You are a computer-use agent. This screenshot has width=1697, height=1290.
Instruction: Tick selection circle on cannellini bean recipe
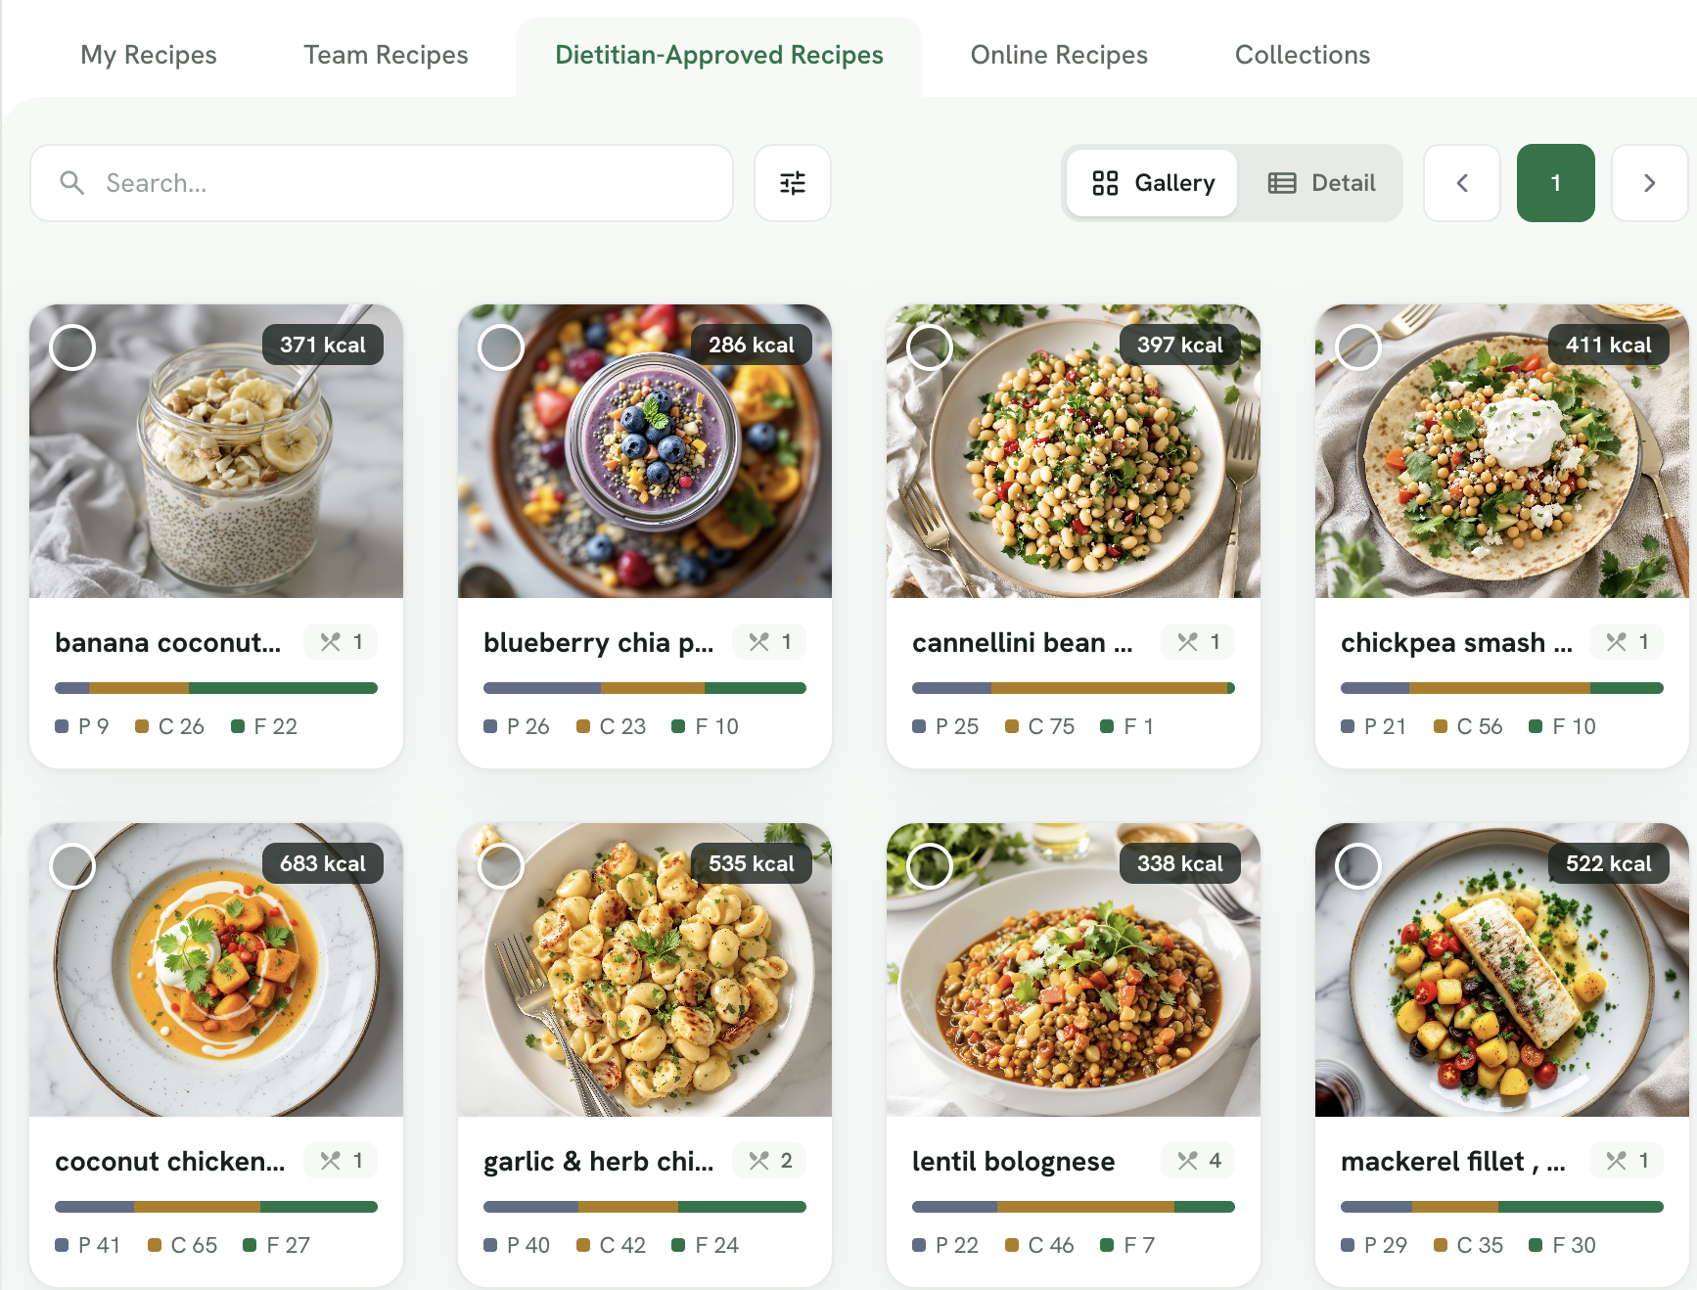(930, 346)
